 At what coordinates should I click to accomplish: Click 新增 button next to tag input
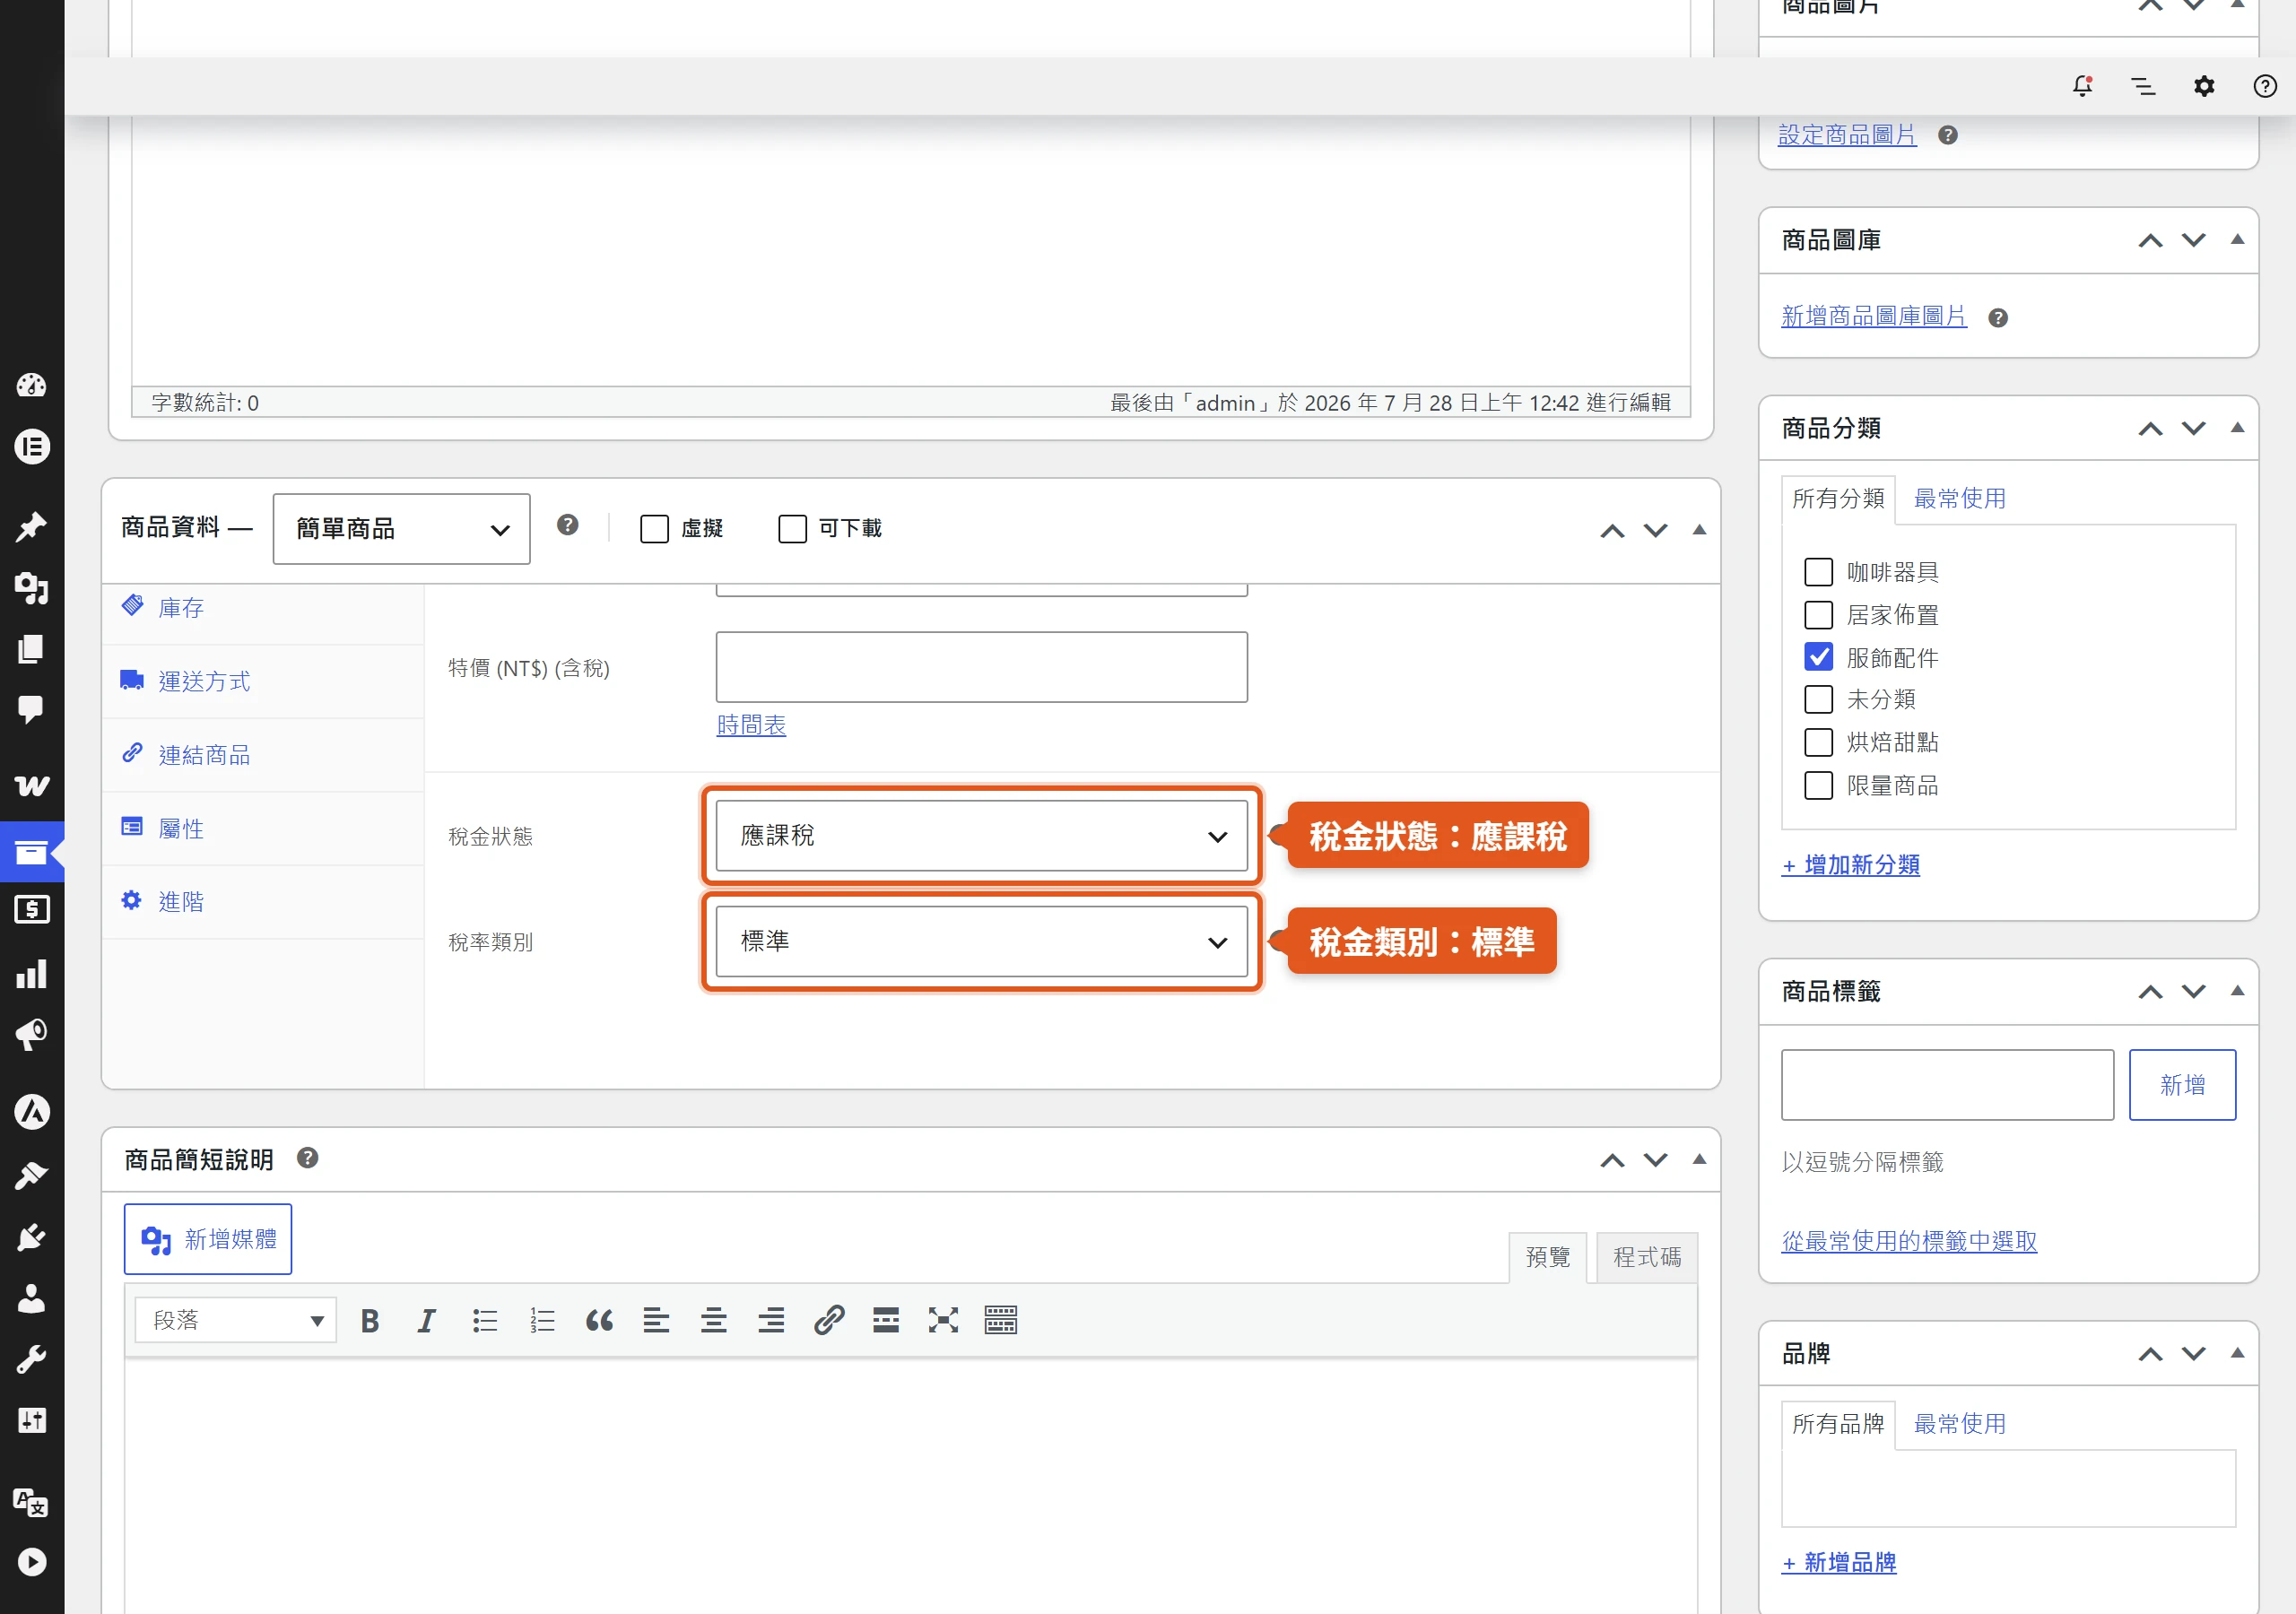(2182, 1085)
